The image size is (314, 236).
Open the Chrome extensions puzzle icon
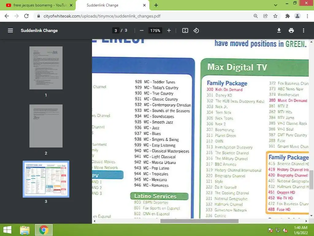(288, 16)
